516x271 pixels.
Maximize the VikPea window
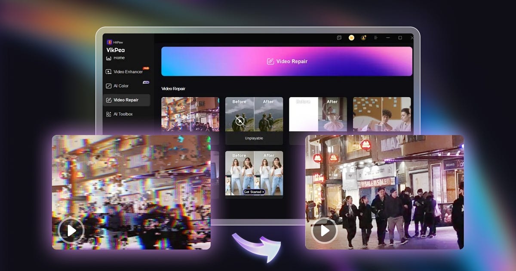pyautogui.click(x=400, y=38)
